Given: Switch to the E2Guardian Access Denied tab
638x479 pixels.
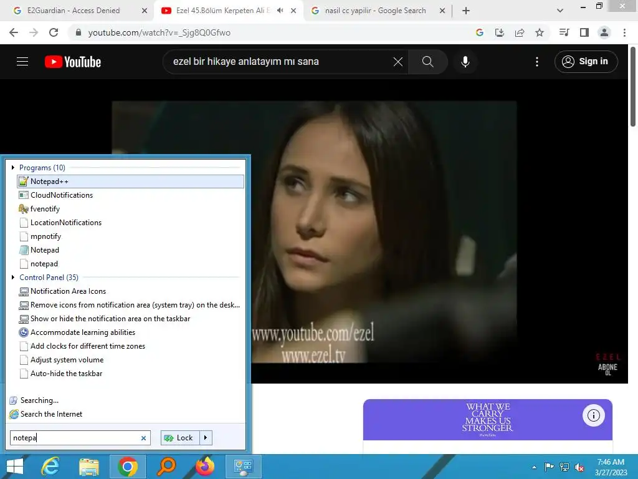Looking at the screenshot, I should point(74,11).
